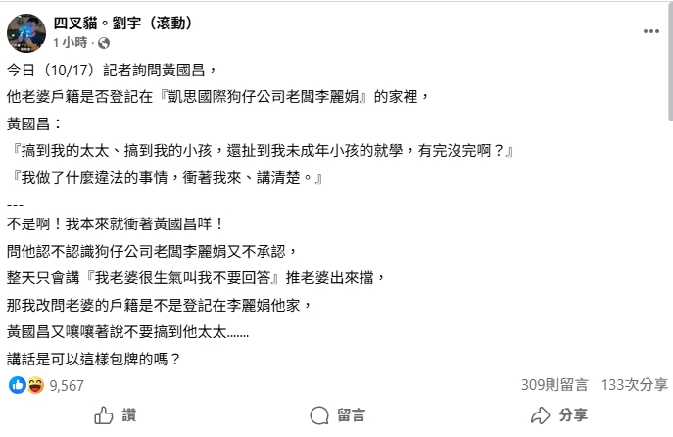Click the standalone 黃國昌： text line
The height and width of the screenshot is (437, 673).
[x=33, y=124]
